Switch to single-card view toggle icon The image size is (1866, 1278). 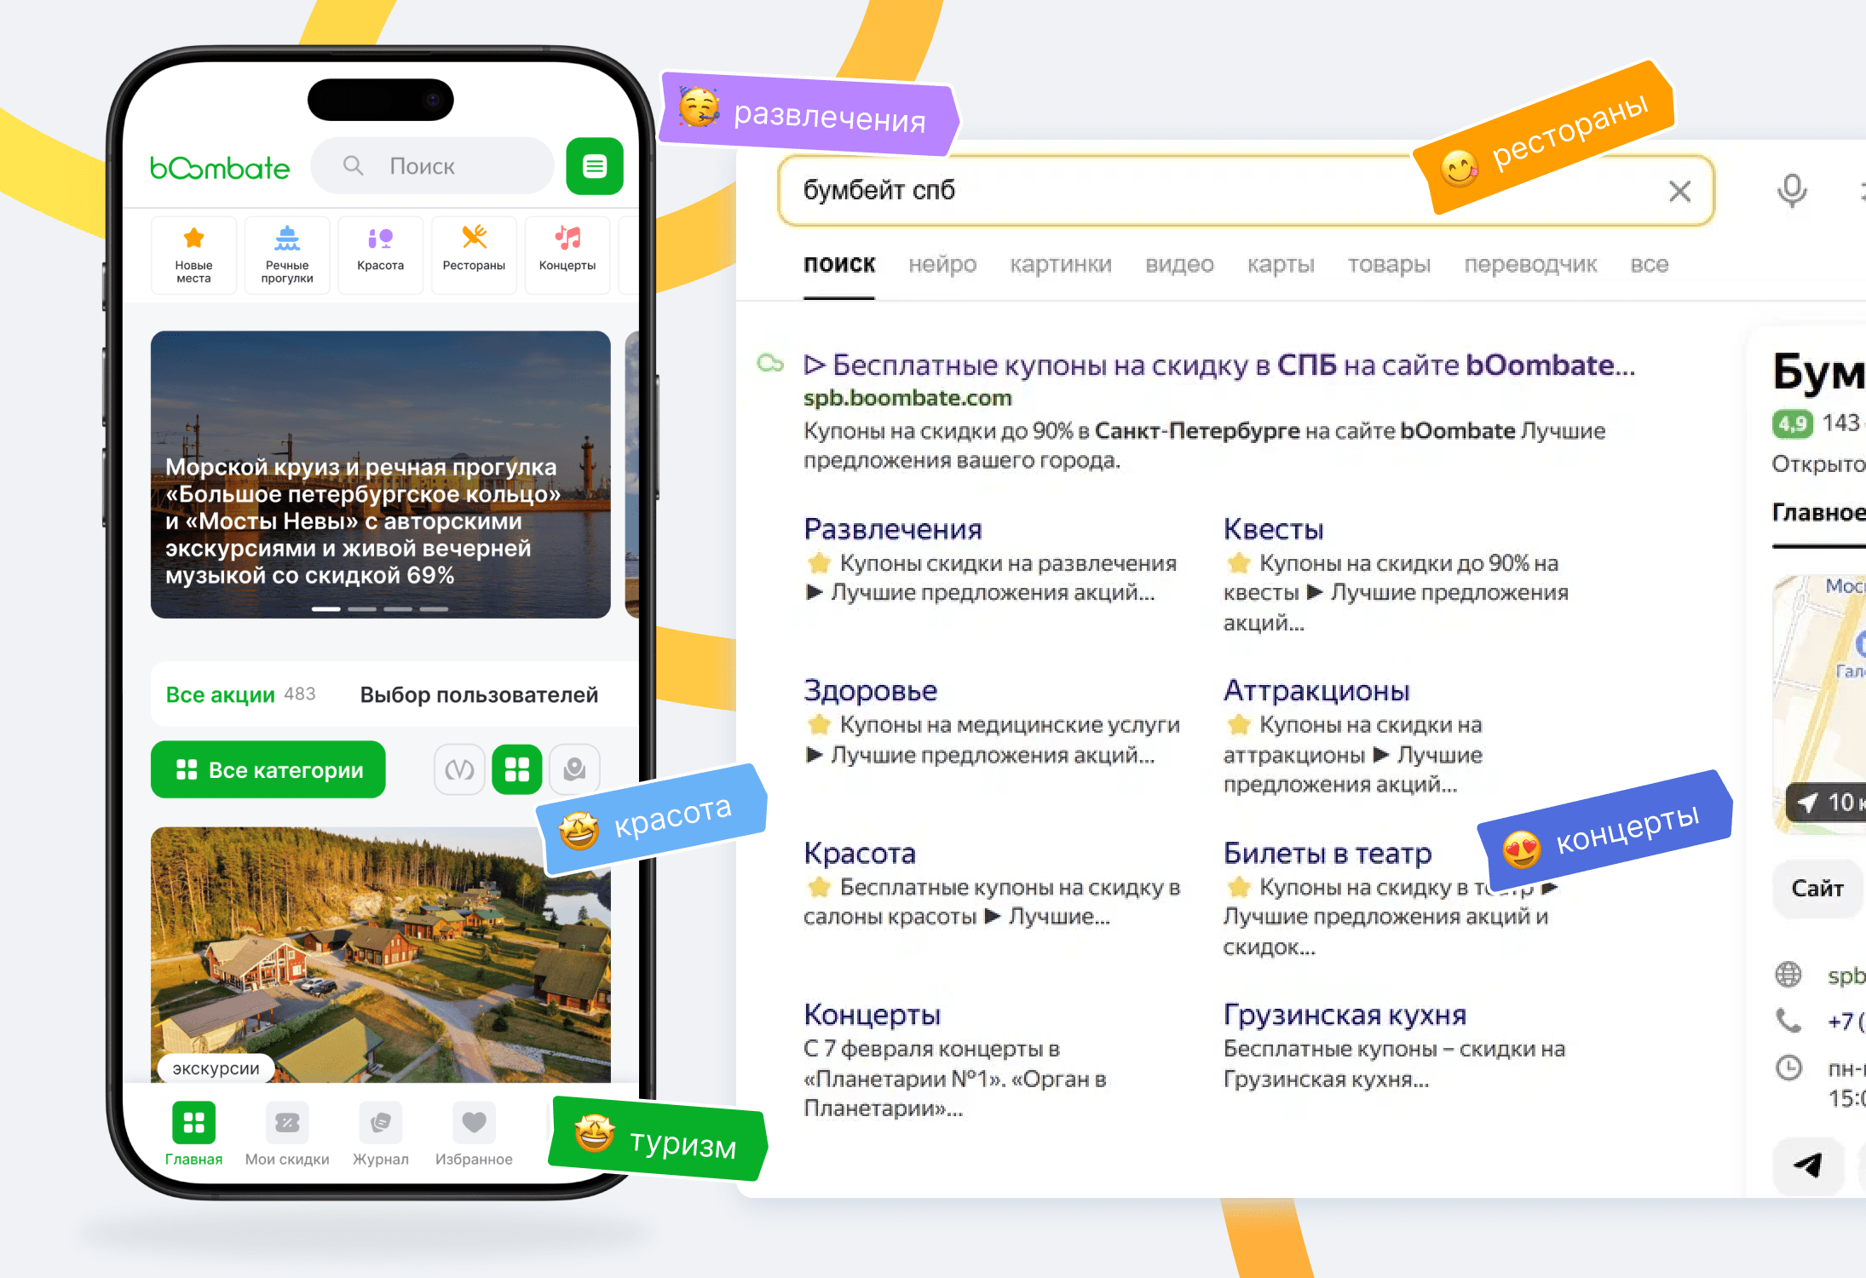click(x=459, y=770)
